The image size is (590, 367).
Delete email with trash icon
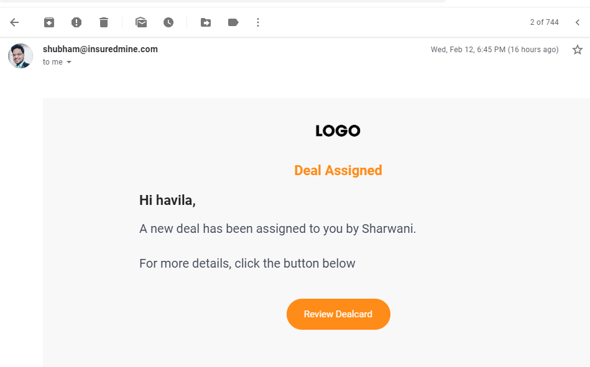104,22
